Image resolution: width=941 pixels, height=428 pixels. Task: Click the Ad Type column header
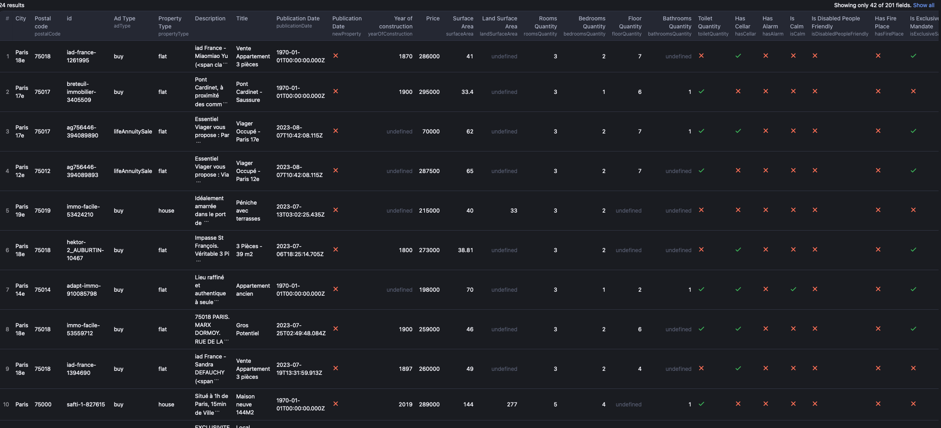(124, 18)
